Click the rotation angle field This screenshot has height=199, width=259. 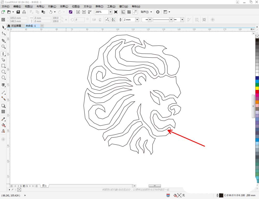pos(80,20)
